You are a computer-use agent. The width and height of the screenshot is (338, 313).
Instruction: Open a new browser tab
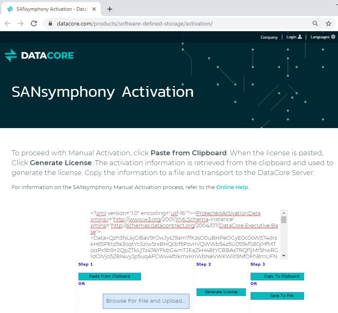click(x=110, y=9)
